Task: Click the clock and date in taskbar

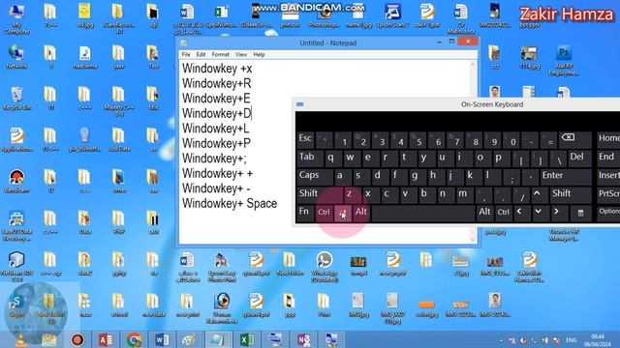Action: tap(598, 340)
